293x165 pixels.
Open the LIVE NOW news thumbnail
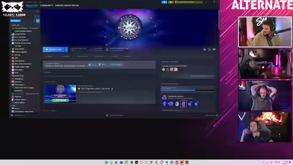(60, 93)
